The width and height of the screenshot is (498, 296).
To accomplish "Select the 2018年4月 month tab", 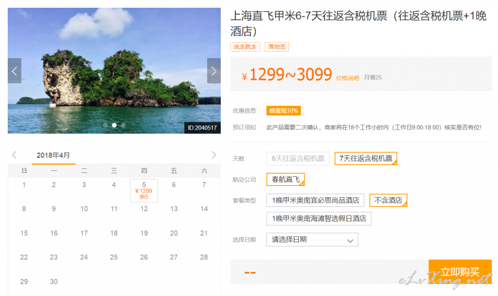I will pyautogui.click(x=53, y=155).
